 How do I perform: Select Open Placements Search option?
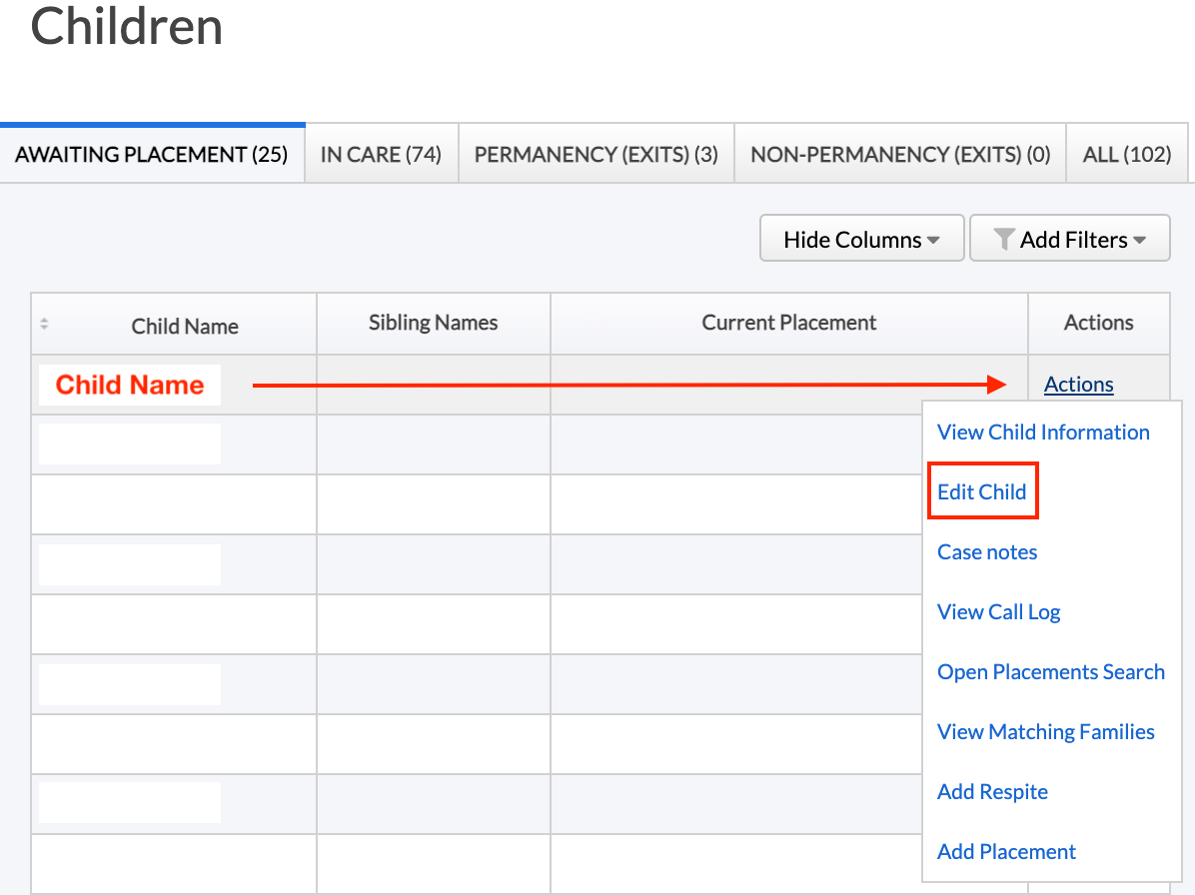pyautogui.click(x=1050, y=672)
